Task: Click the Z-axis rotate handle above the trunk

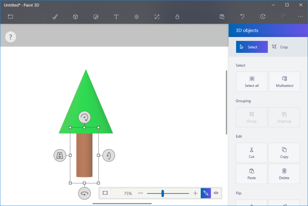Action: (84, 117)
